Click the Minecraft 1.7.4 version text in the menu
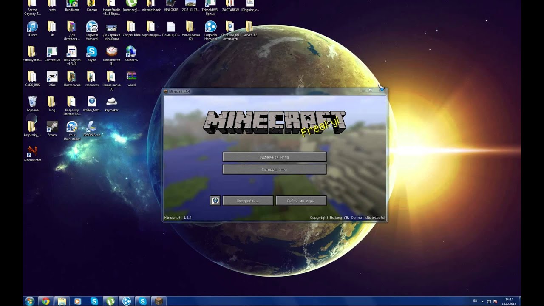 (x=178, y=218)
